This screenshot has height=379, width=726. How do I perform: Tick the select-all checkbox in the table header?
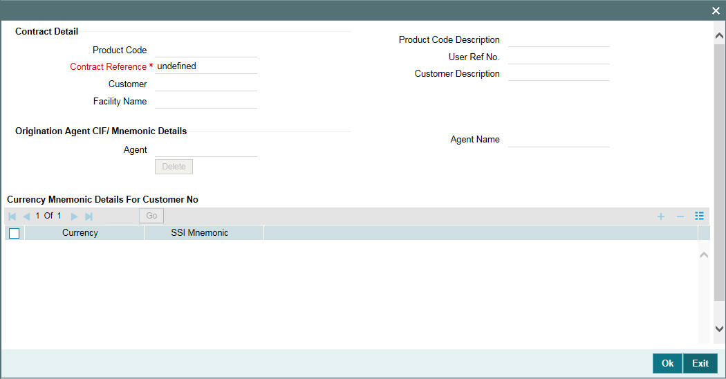[15, 233]
